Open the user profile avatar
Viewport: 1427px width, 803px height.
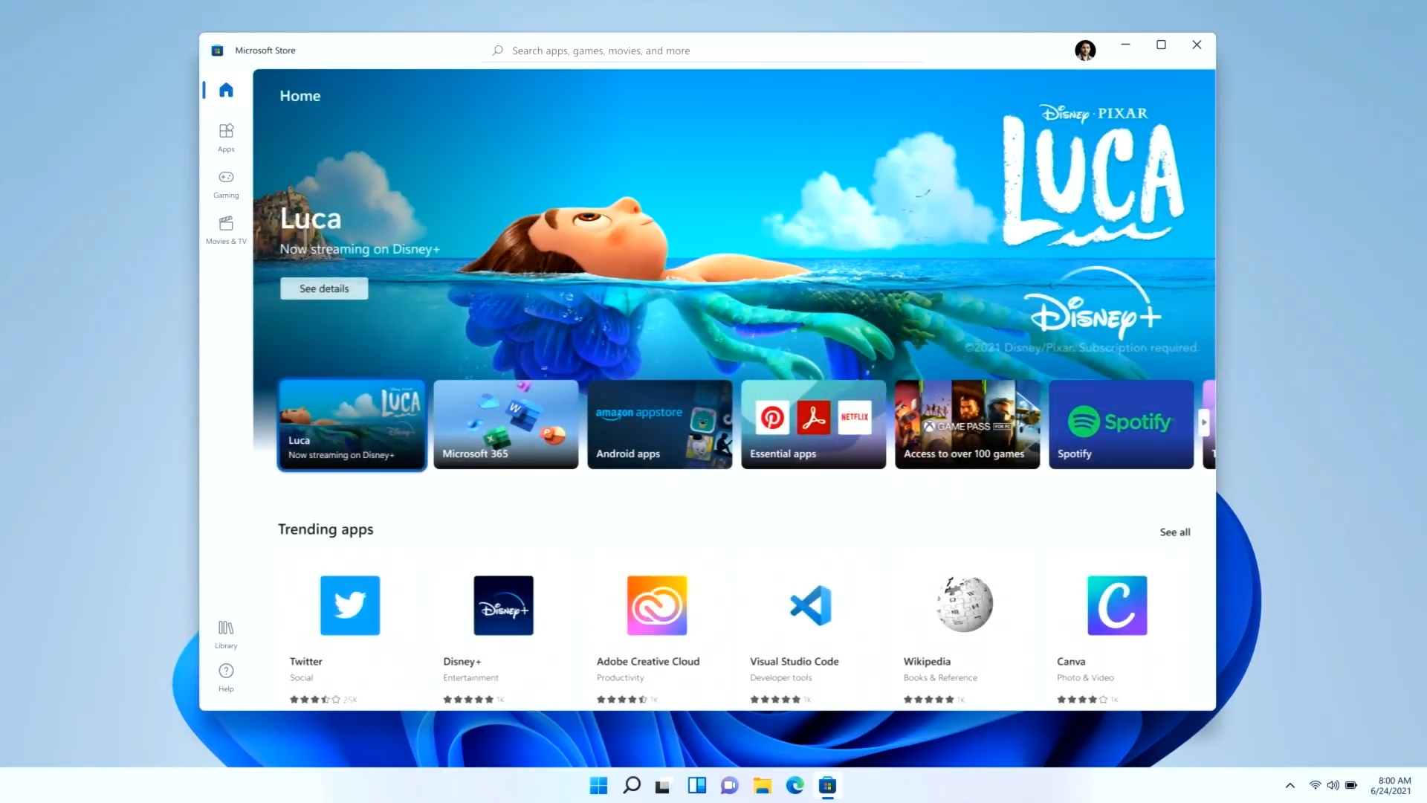pos(1084,51)
